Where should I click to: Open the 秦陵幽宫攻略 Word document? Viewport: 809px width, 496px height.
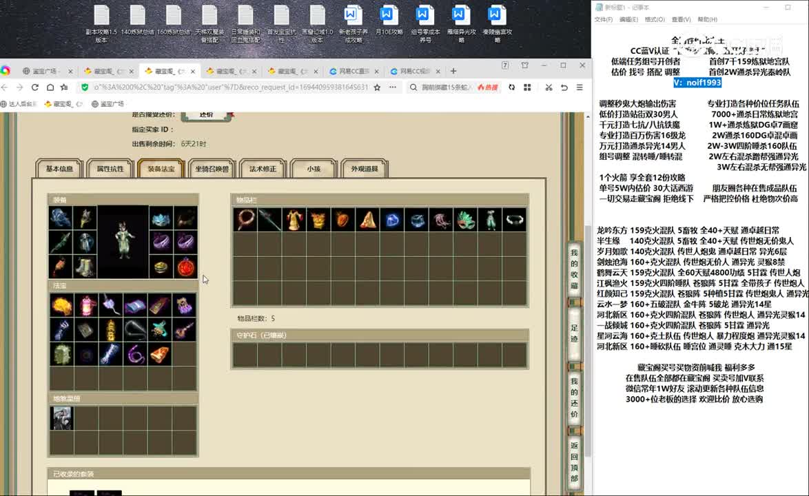(x=497, y=23)
